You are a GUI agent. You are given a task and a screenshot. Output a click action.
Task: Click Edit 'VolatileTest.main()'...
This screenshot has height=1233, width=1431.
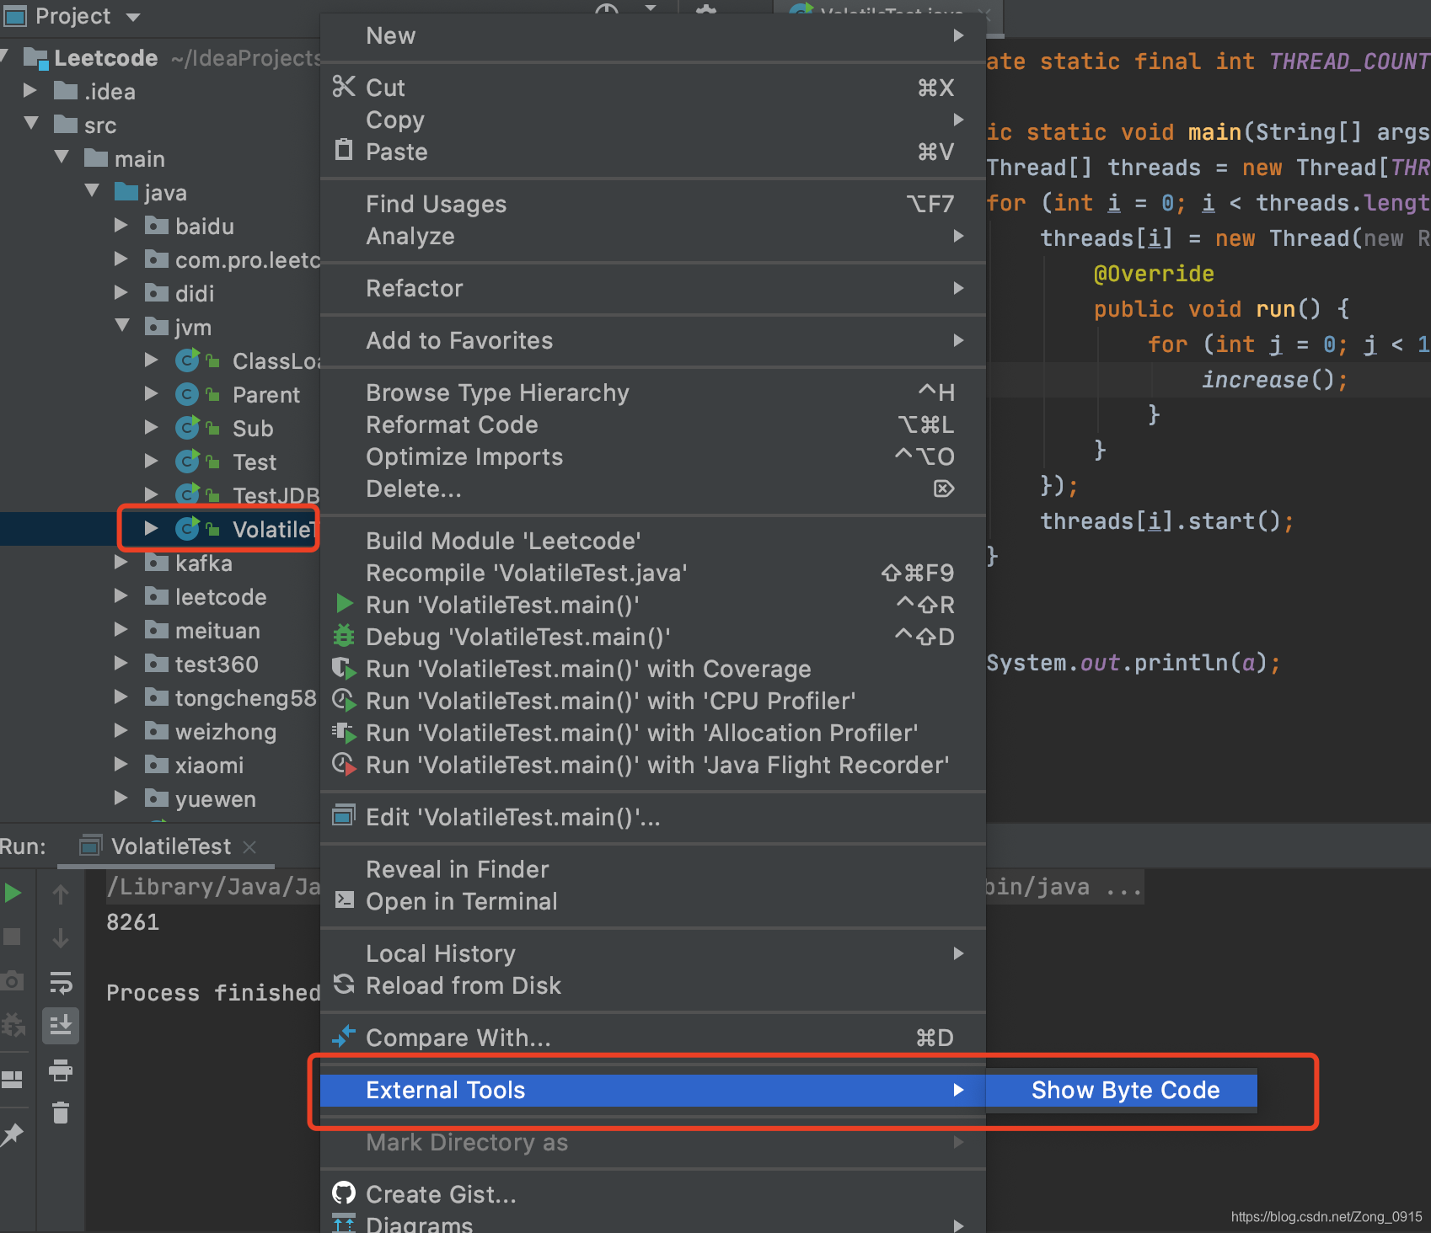point(653,817)
